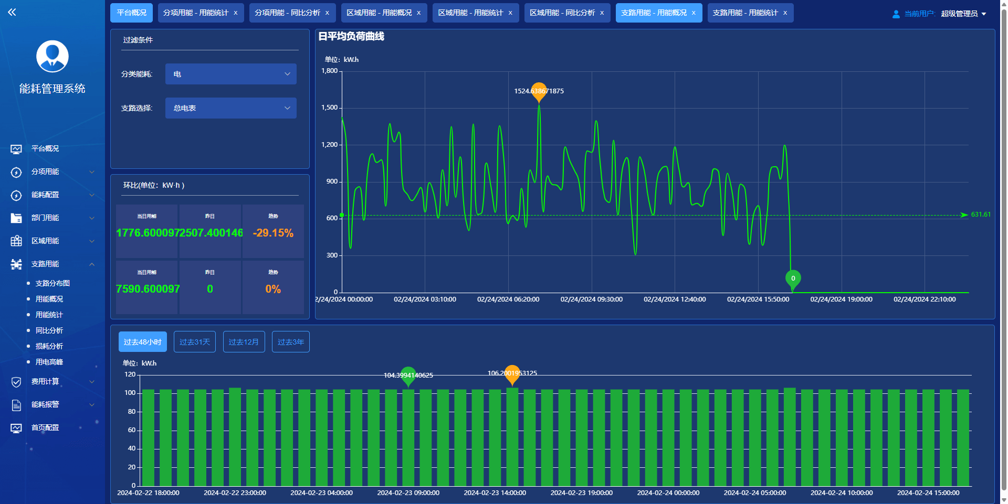
Task: Open the 分类能耗 dropdown showing 电
Action: [x=231, y=74]
